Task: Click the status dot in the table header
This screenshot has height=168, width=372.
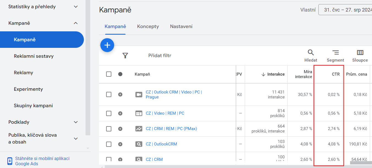Action: pyautogui.click(x=120, y=74)
